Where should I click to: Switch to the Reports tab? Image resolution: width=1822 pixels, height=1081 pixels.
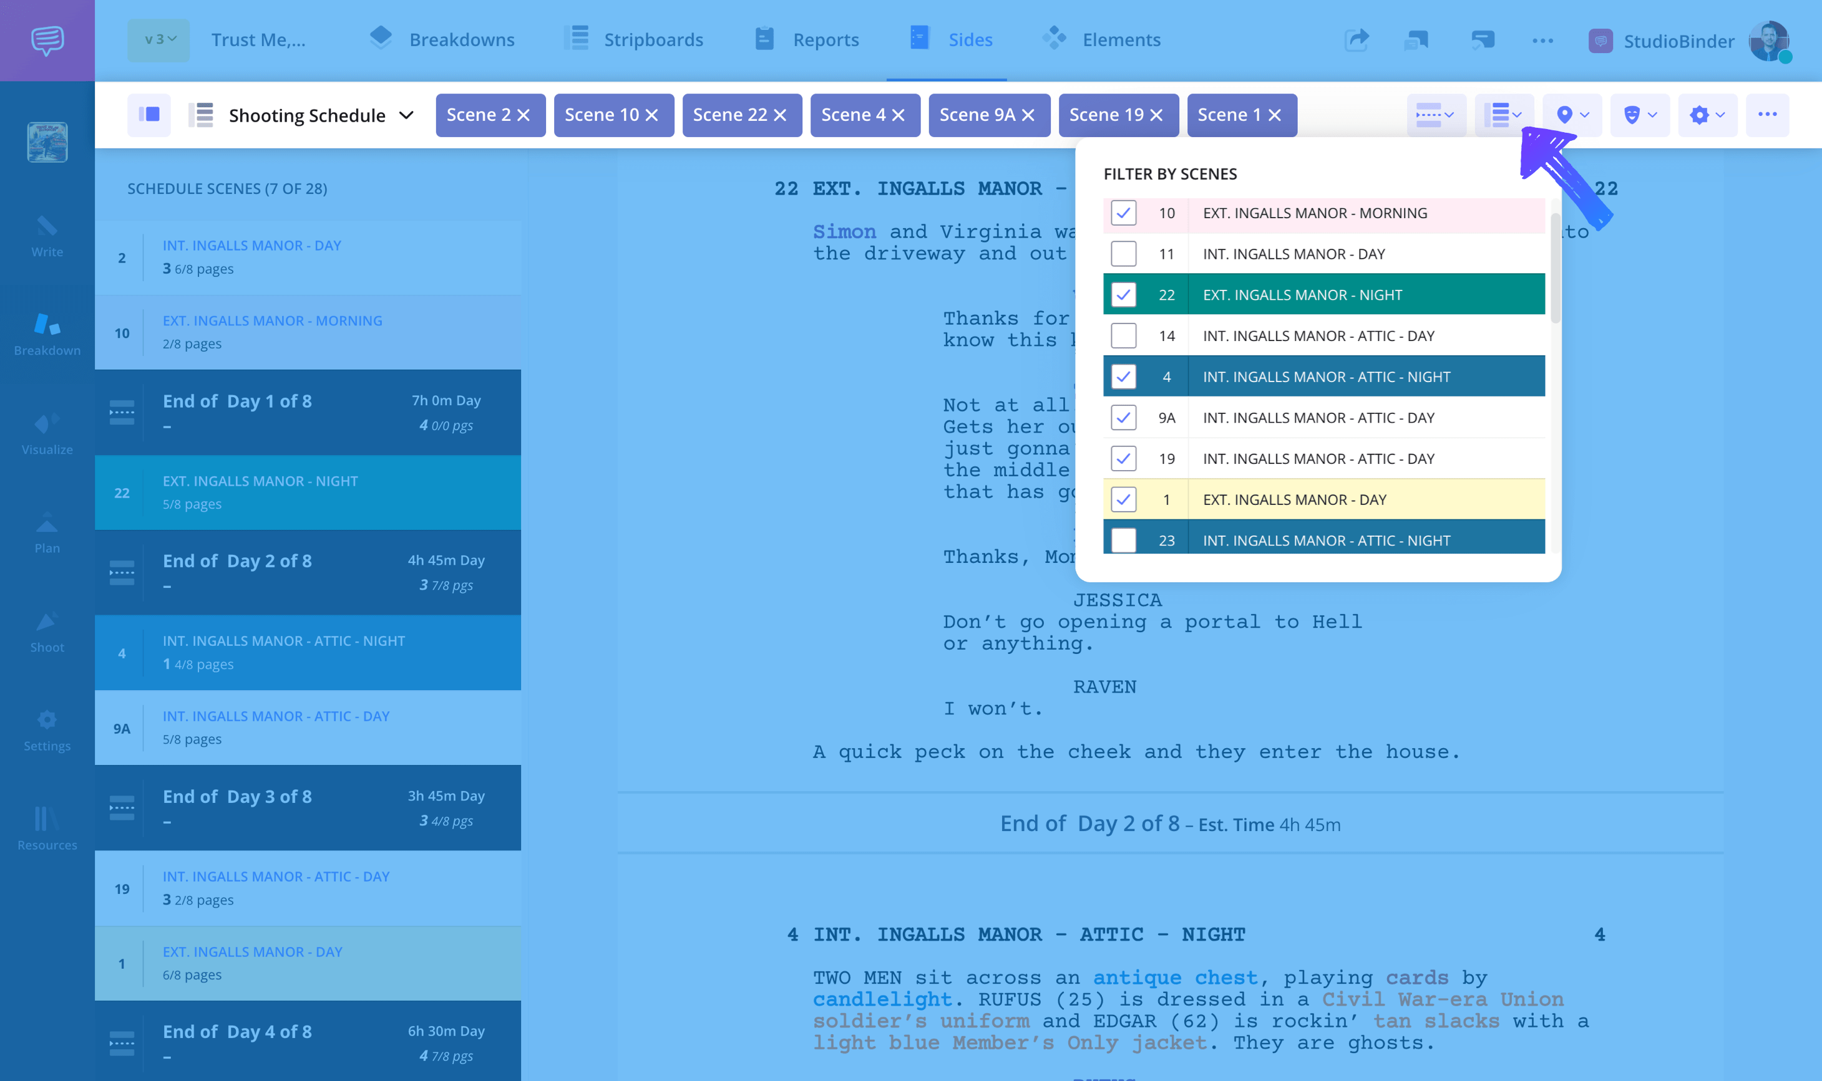(x=807, y=40)
